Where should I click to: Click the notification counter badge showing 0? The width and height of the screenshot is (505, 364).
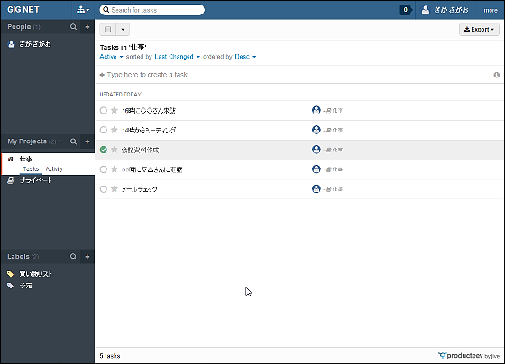[406, 10]
